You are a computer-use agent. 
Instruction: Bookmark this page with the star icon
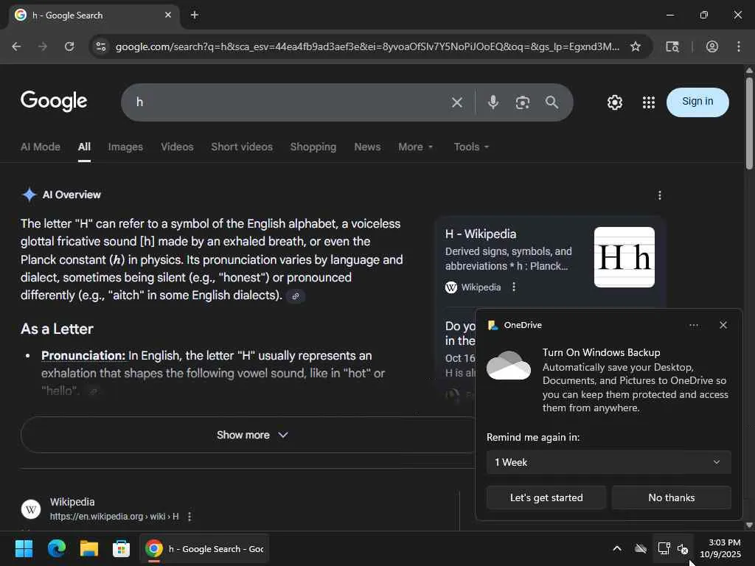[636, 46]
